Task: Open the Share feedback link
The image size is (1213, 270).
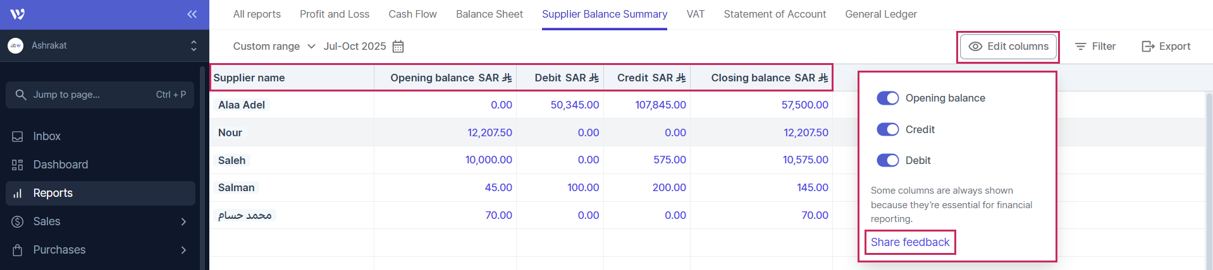Action: coord(909,242)
